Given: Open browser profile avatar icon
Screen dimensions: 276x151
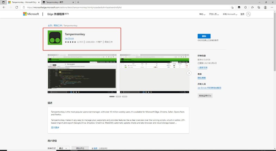Looking at the screenshot, I should [x=265, y=7].
